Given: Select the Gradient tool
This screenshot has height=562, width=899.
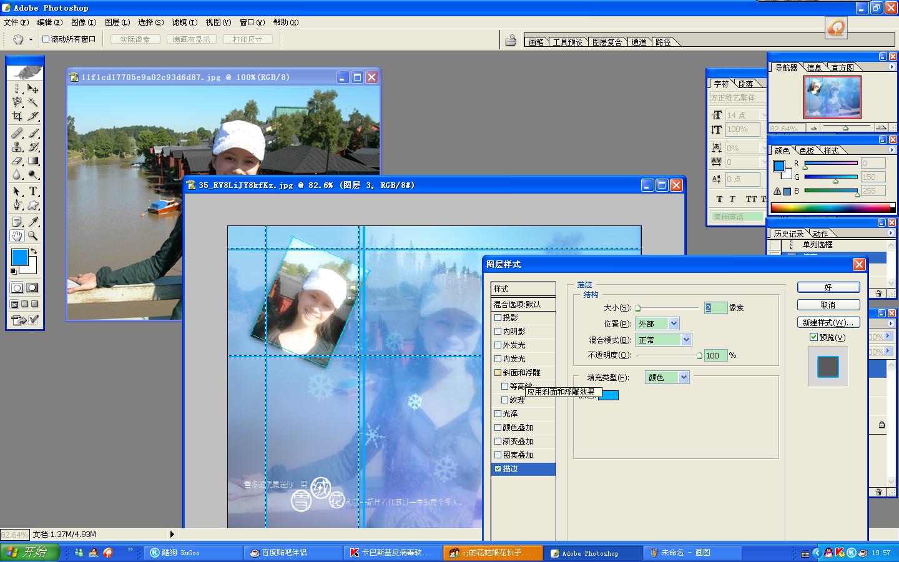Looking at the screenshot, I should click(33, 160).
